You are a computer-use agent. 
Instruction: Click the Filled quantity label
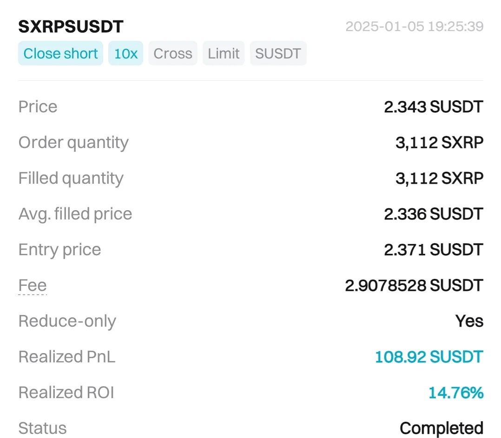click(x=71, y=178)
